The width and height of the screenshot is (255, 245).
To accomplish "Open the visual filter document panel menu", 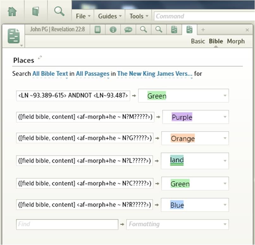I will [14, 36].
